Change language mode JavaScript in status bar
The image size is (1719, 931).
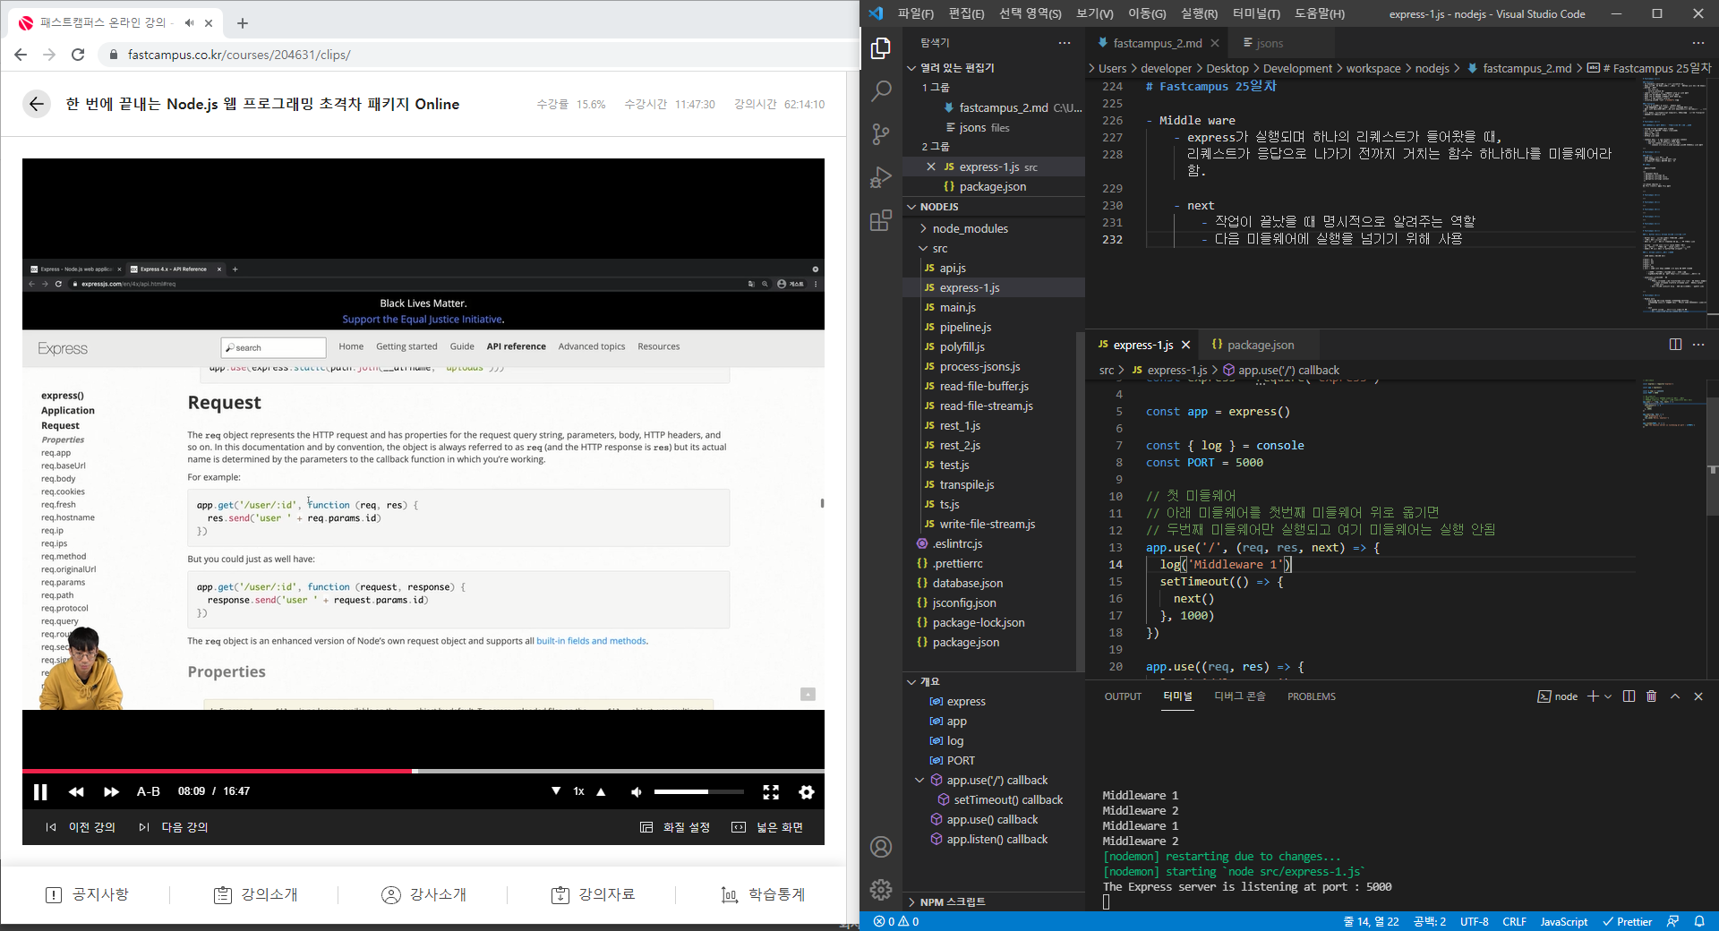pos(1564,921)
